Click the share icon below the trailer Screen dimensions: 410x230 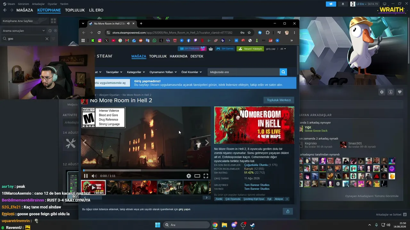point(288,211)
